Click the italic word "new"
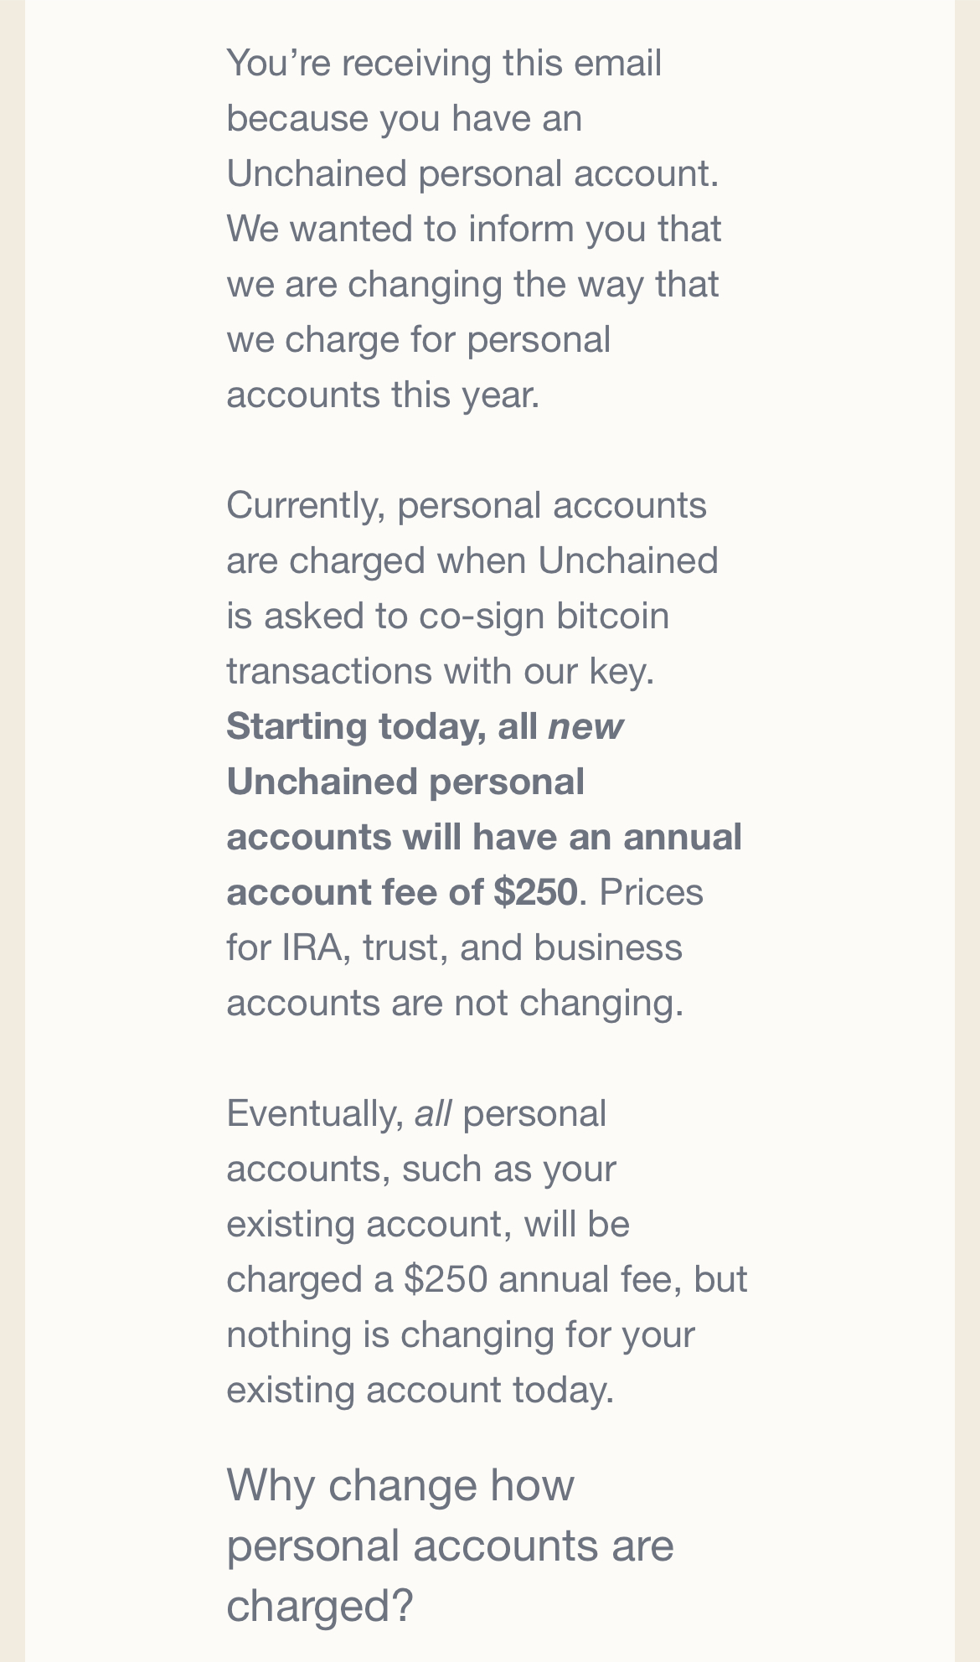Viewport: 980px width, 1662px height. click(585, 726)
